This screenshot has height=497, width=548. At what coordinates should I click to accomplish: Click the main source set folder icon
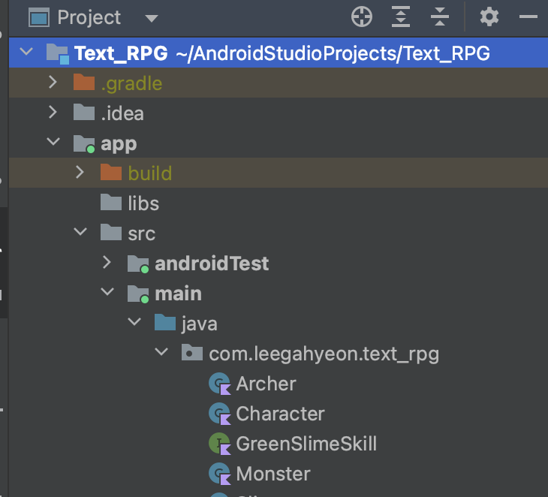point(138,294)
